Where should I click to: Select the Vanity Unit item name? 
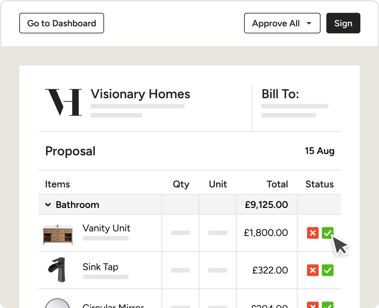(106, 228)
